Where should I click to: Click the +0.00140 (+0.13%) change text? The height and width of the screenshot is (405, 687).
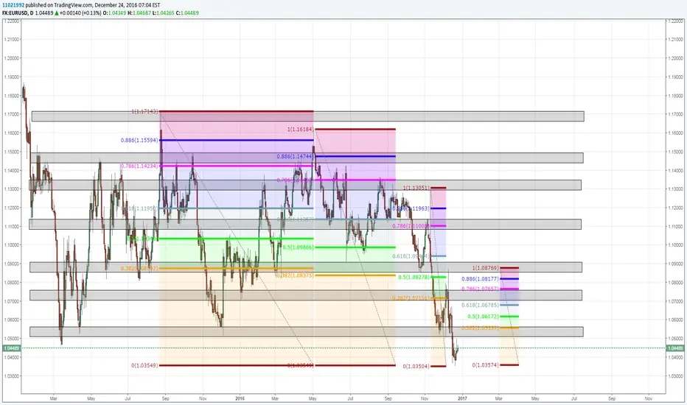80,13
